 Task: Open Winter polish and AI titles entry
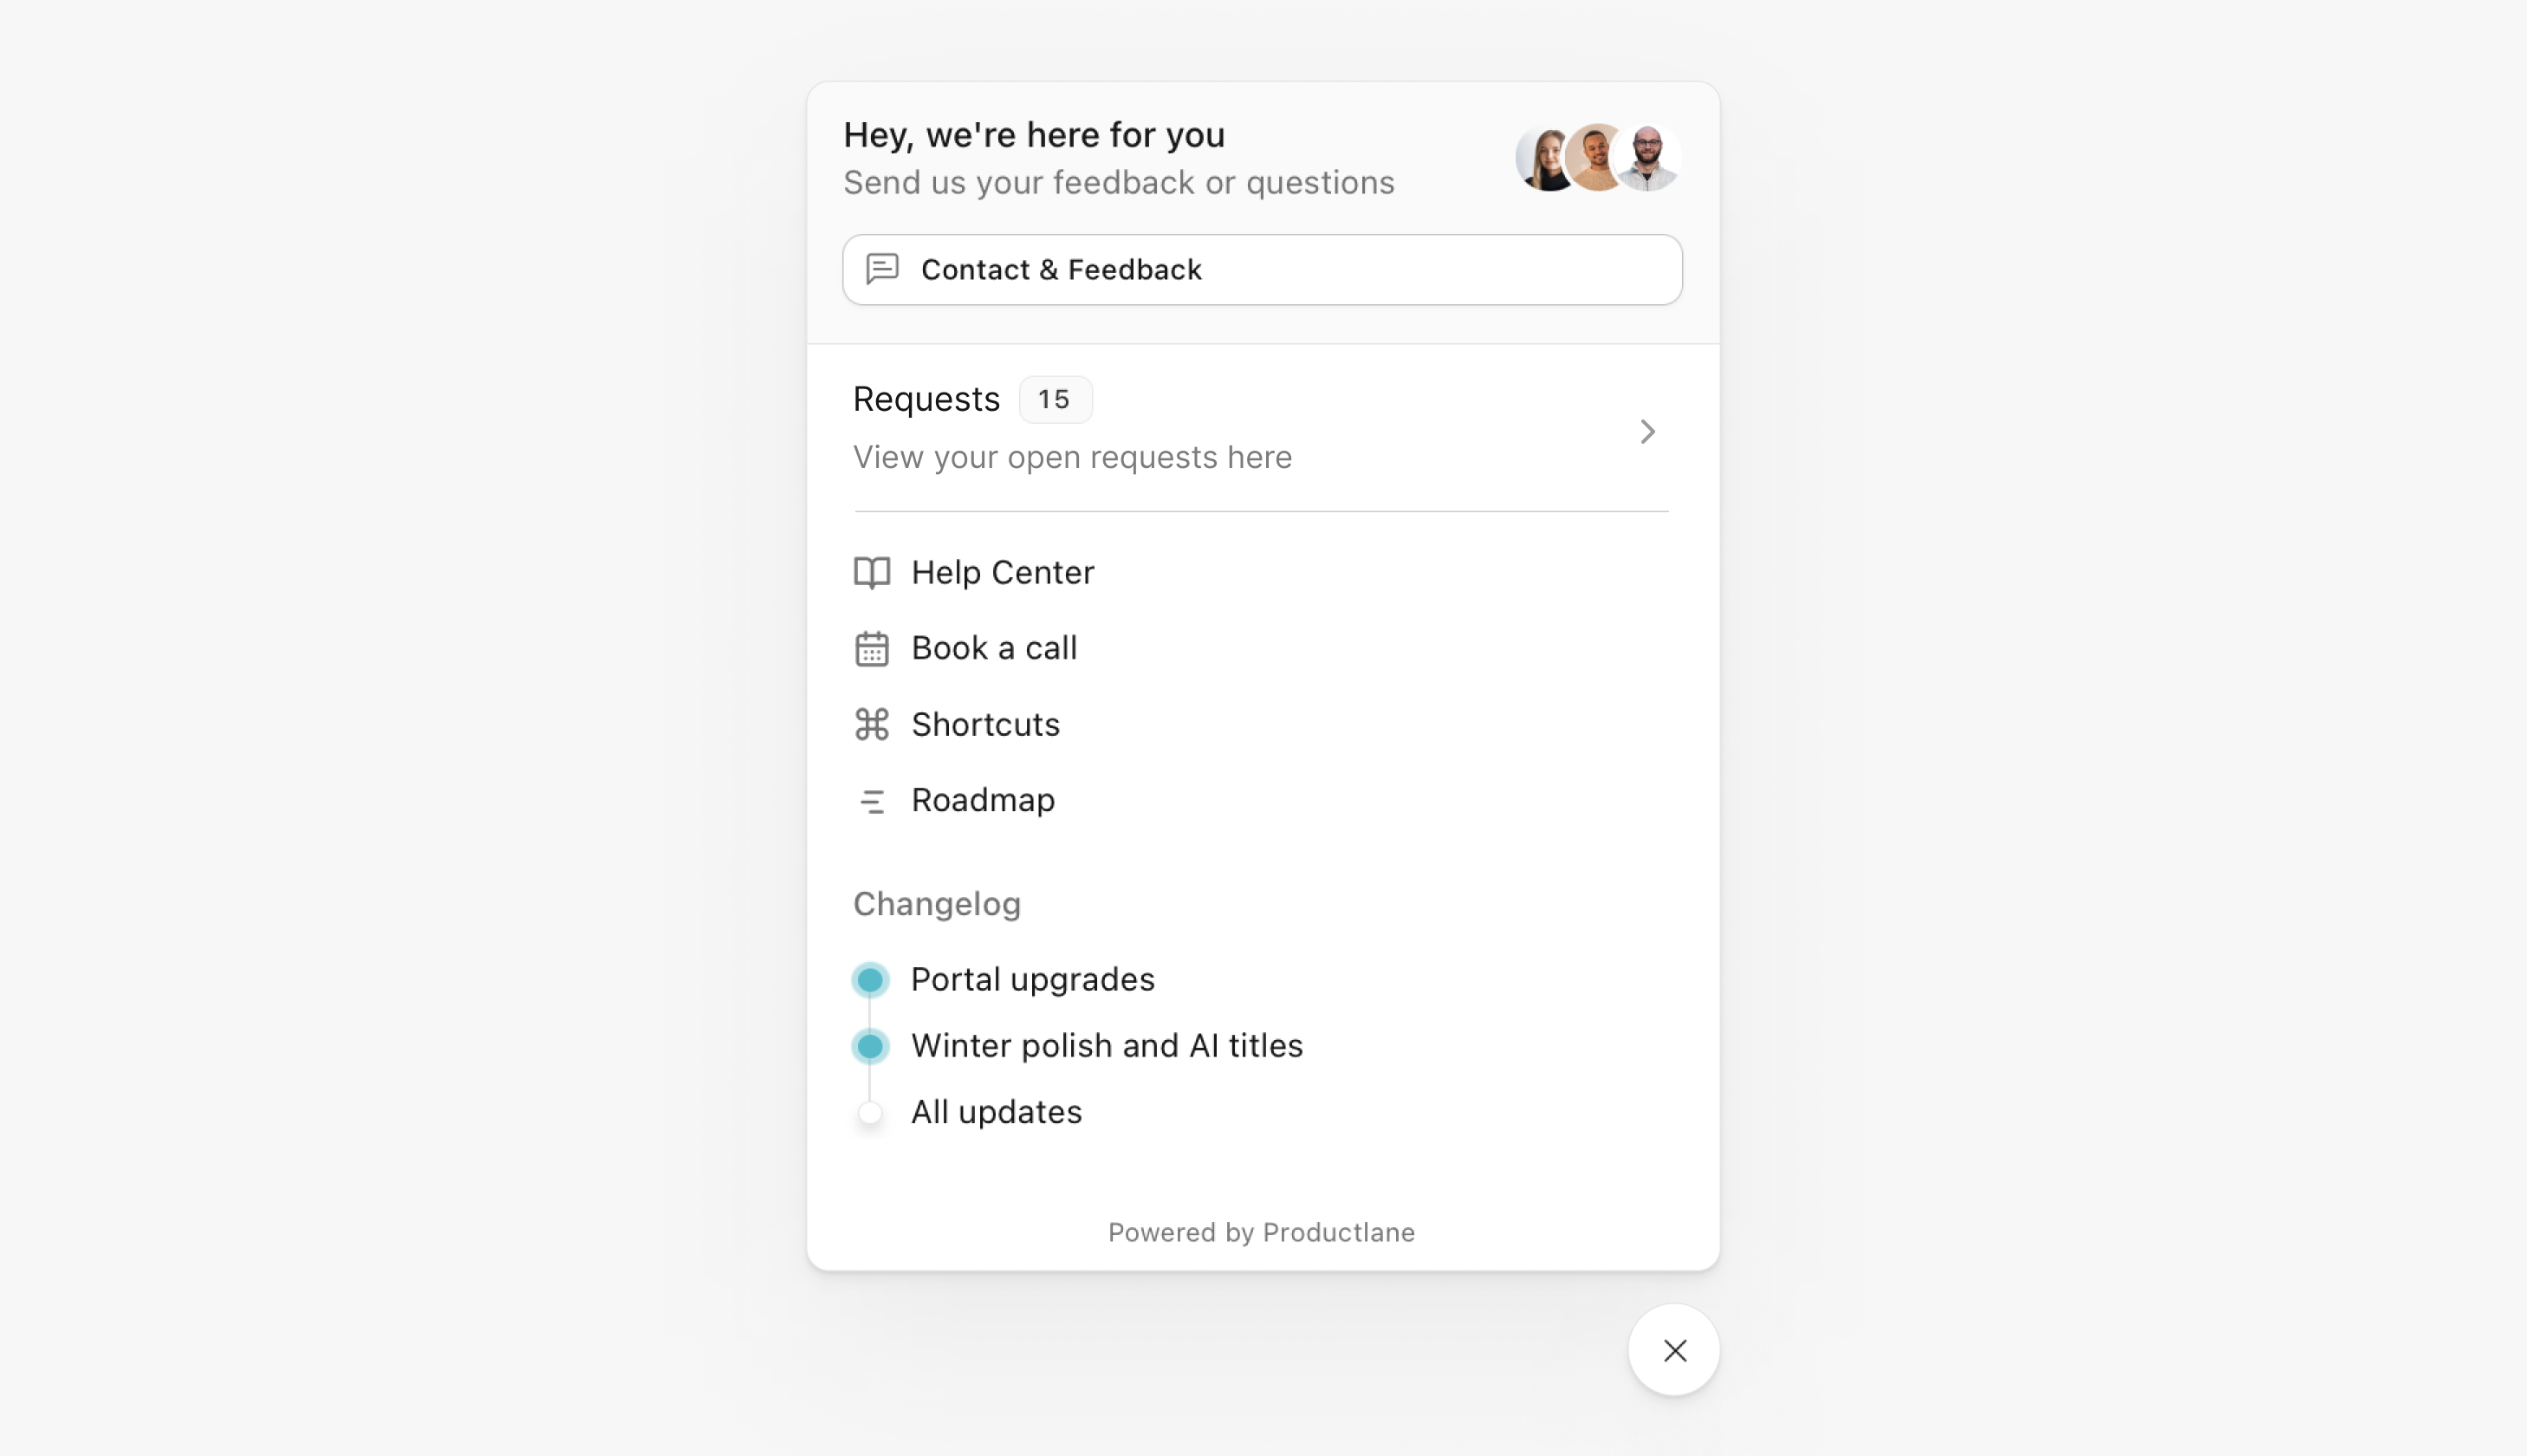(1107, 1046)
